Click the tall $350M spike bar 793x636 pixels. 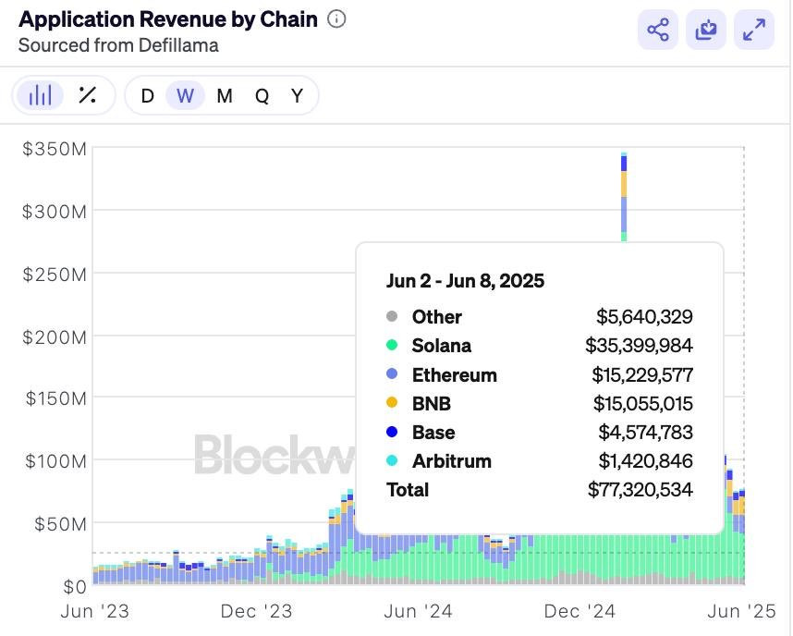(x=624, y=194)
